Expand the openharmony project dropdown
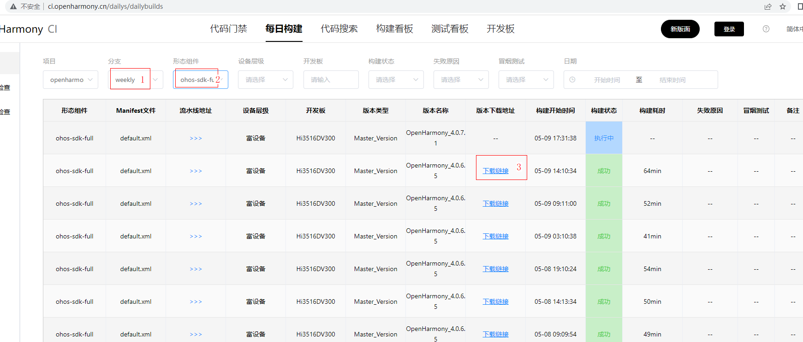This screenshot has width=803, height=342. 71,80
